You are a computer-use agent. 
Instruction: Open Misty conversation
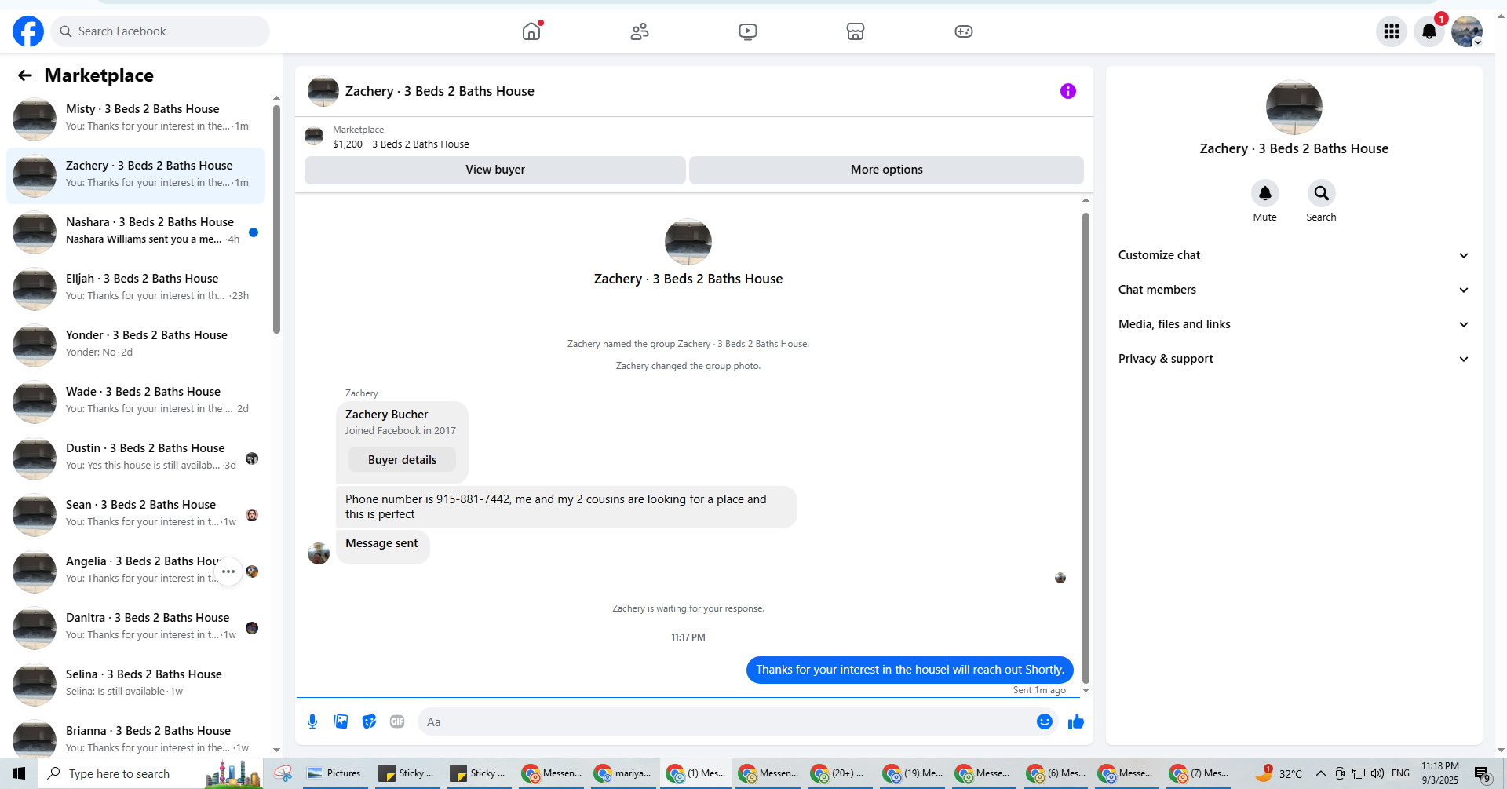tap(136, 119)
